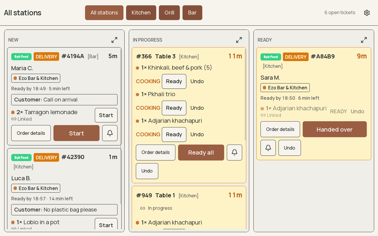
Task: Ring the bell on ticket #366
Action: (234, 153)
